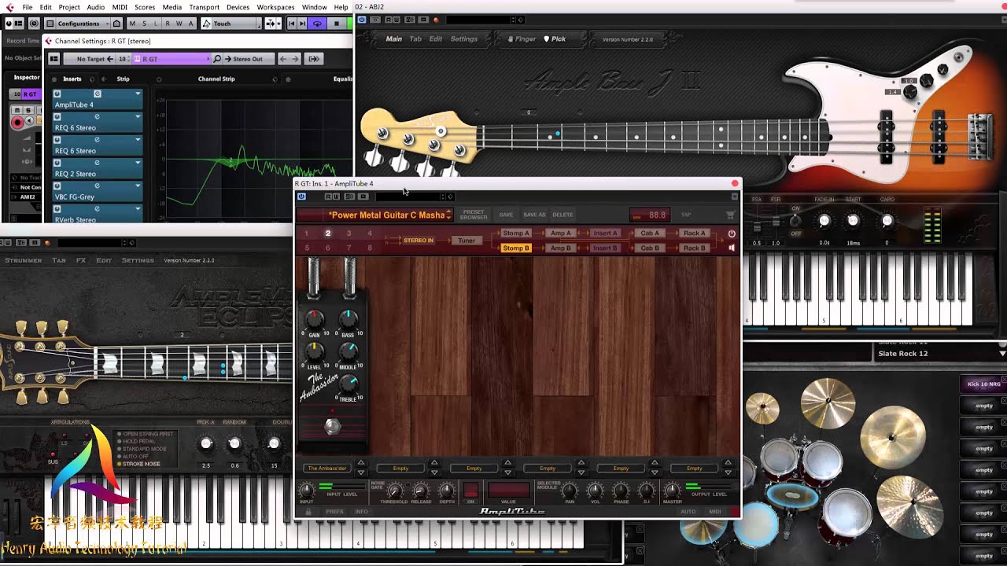The width and height of the screenshot is (1007, 566).
Task: Open the Devices menu
Action: coord(238,7)
